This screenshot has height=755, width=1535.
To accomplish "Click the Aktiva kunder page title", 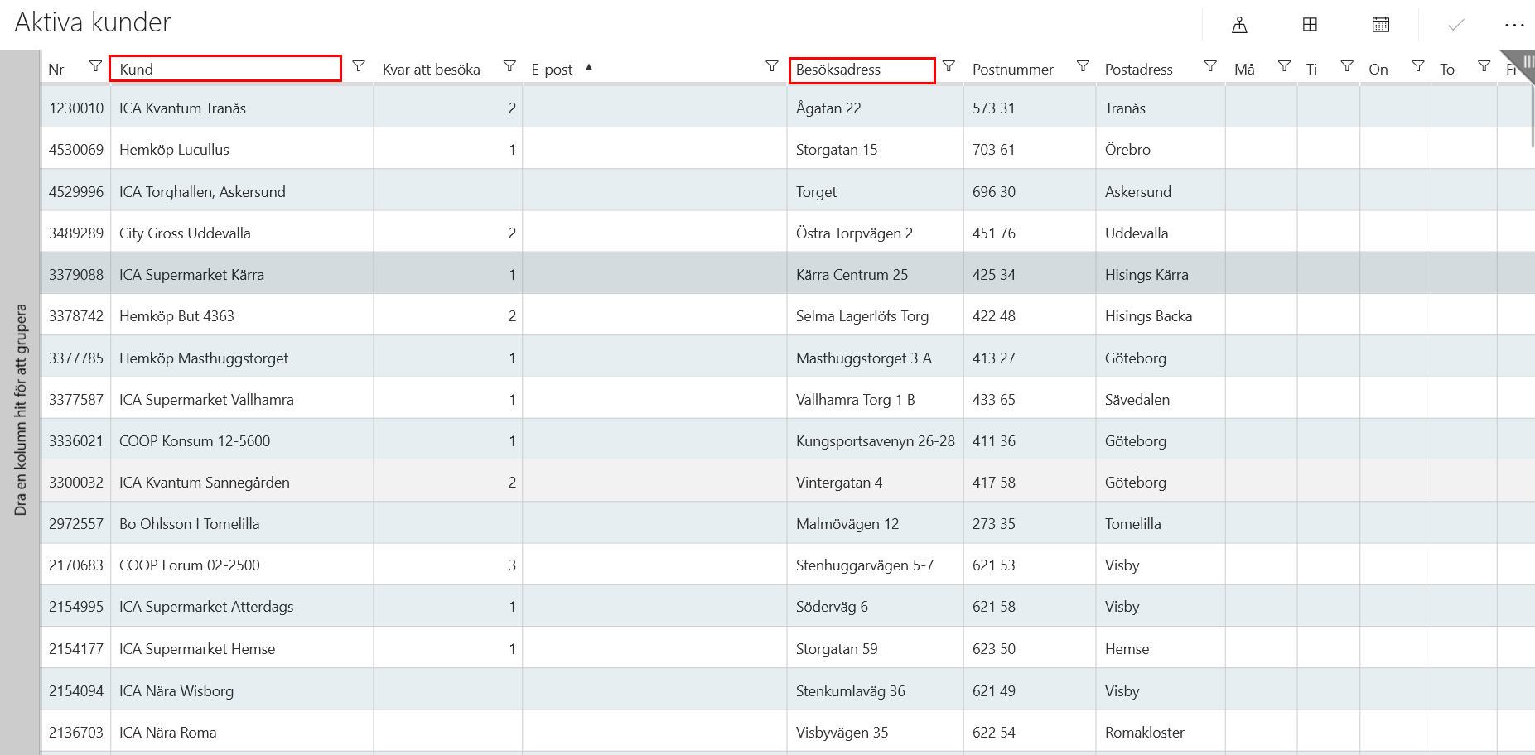I will pos(93,22).
